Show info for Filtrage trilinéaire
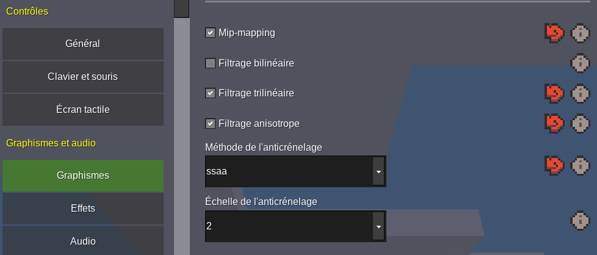The width and height of the screenshot is (597, 255). [580, 93]
